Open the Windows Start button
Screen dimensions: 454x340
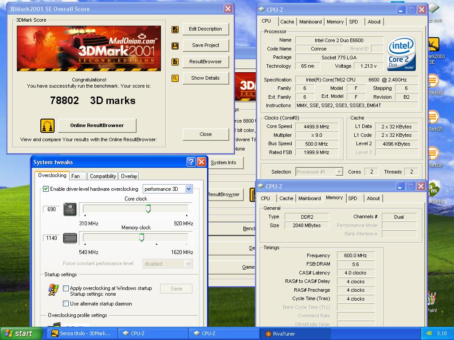pos(21,334)
